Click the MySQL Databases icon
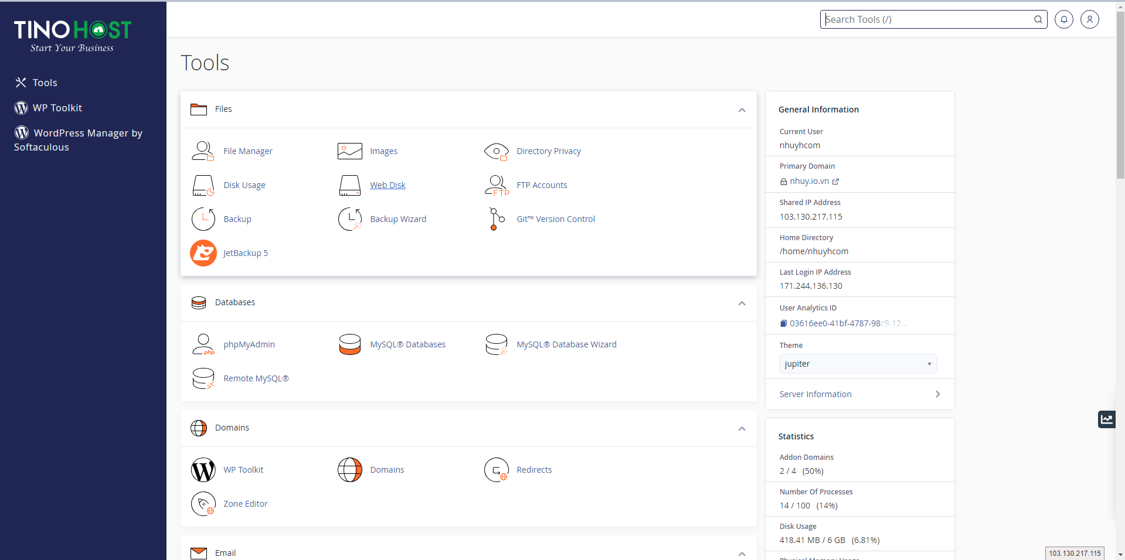 (349, 344)
